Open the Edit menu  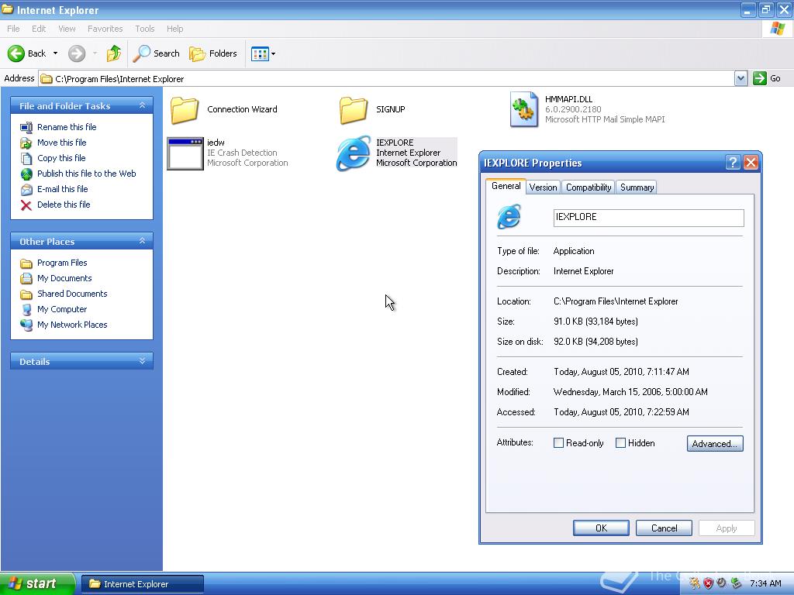click(x=39, y=29)
